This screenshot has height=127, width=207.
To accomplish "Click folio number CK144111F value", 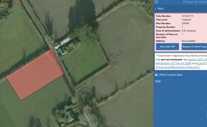I will coord(187,16).
